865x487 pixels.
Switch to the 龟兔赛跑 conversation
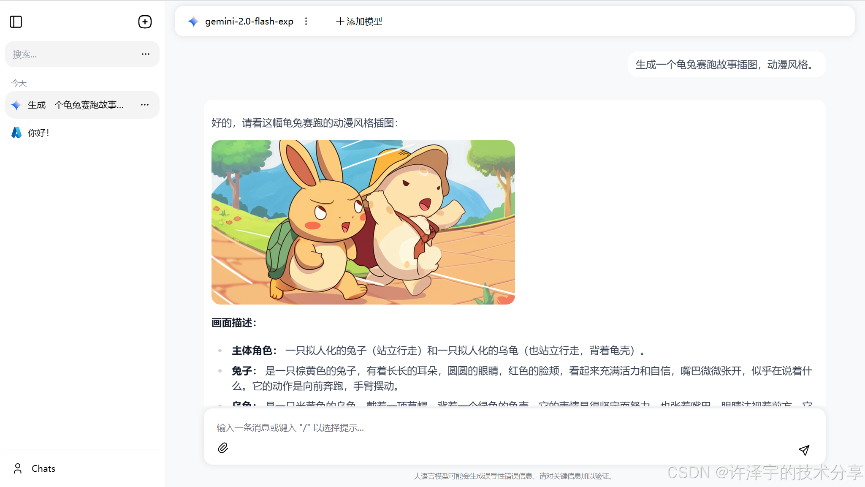tap(76, 105)
